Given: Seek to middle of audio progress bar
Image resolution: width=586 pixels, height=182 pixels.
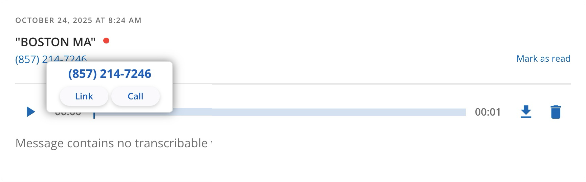Looking at the screenshot, I should click(280, 112).
